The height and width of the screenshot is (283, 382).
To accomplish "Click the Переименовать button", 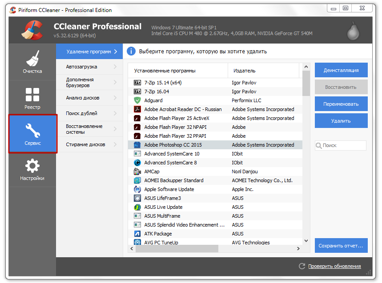I will click(341, 104).
